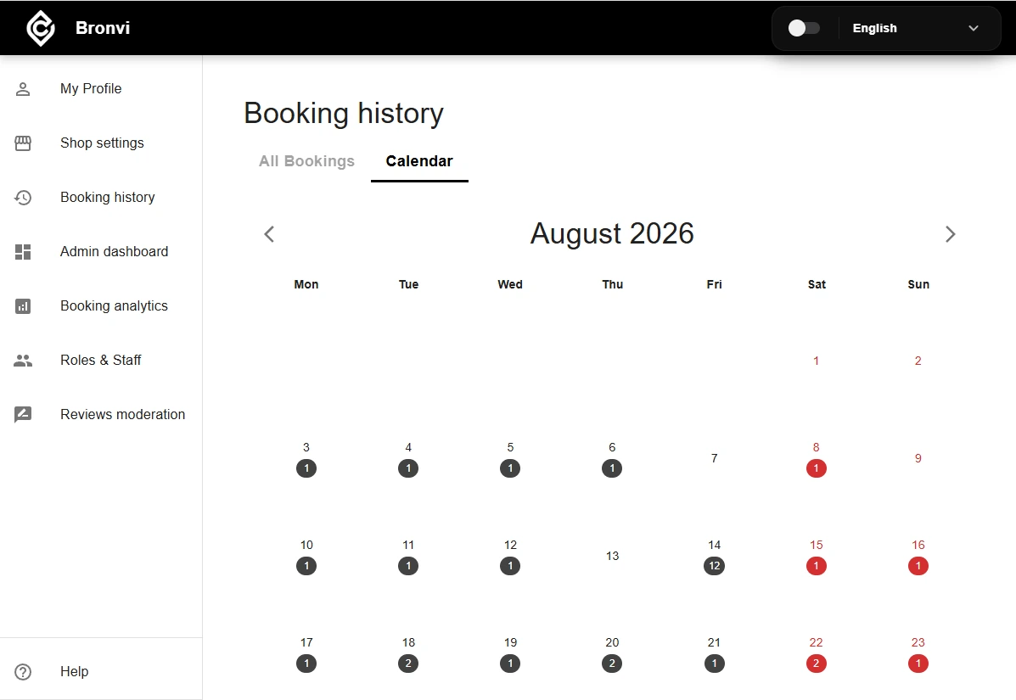1016x700 pixels.
Task: Switch to the All Bookings tab
Action: pyautogui.click(x=306, y=161)
